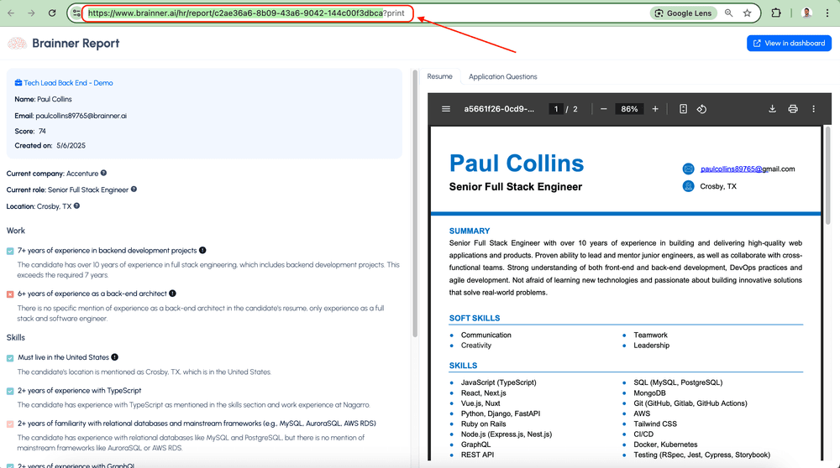Toggle checkbox for 7+ years backend experience
The image size is (840, 468).
point(10,251)
